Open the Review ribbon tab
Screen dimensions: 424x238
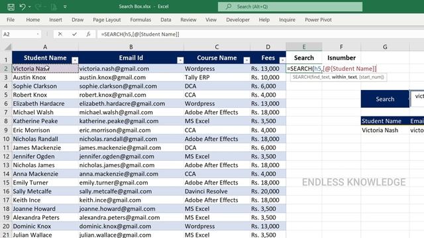188,20
